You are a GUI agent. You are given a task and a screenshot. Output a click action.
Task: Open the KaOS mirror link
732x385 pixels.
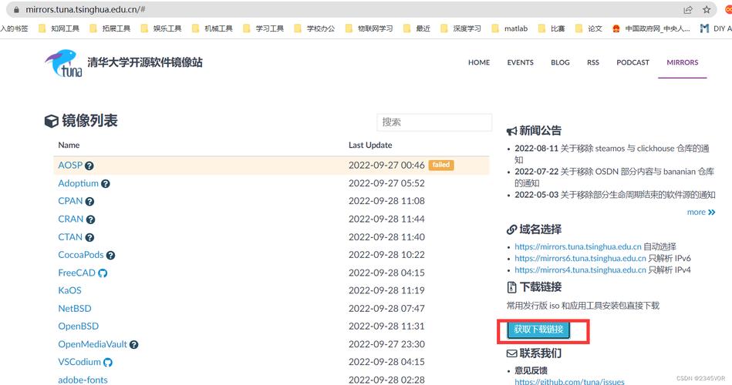[x=69, y=290]
